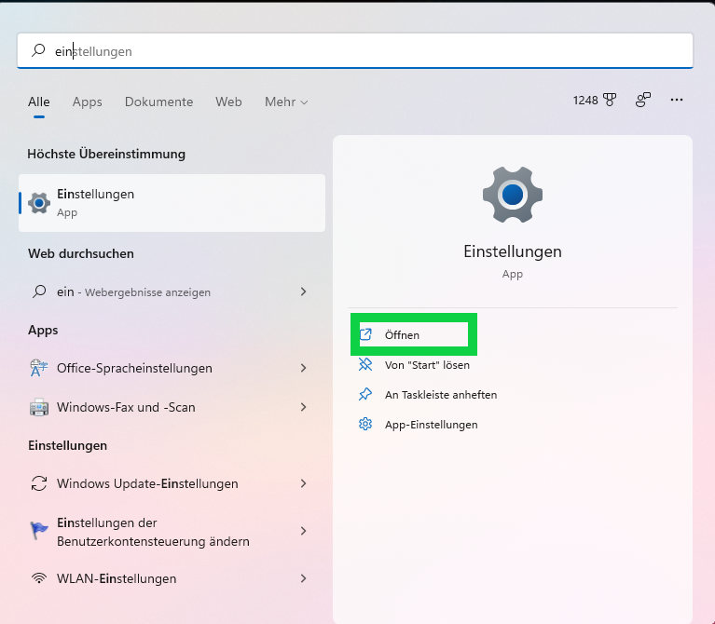Click the Windows-Fax und -Scan printer icon
This screenshot has height=624, width=715.
(39, 407)
